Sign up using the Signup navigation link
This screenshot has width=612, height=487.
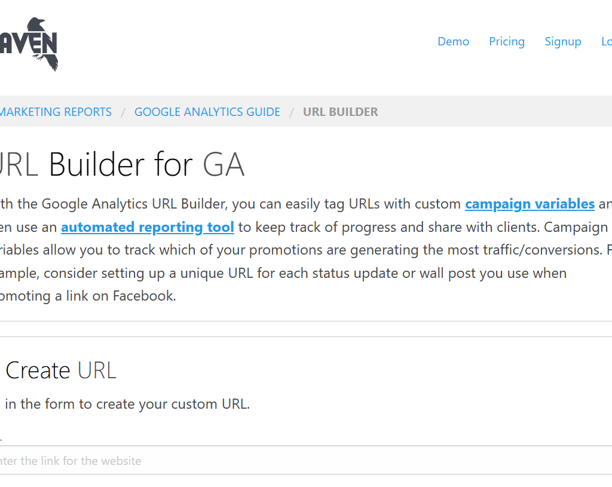tap(562, 41)
